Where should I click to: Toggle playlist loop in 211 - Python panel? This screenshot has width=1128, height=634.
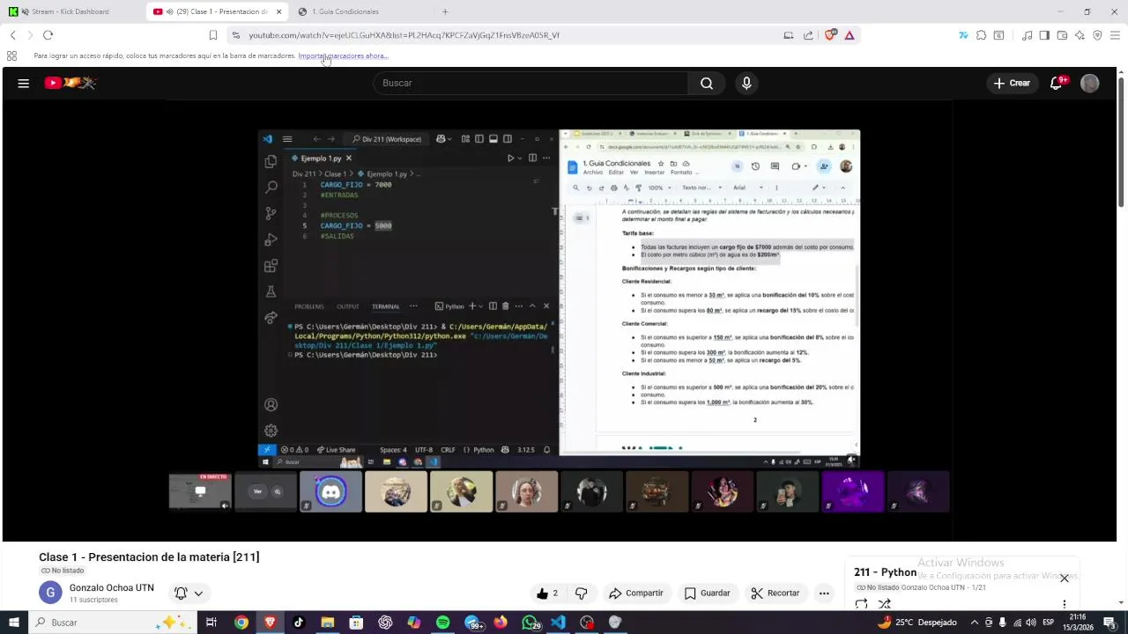coord(862,604)
